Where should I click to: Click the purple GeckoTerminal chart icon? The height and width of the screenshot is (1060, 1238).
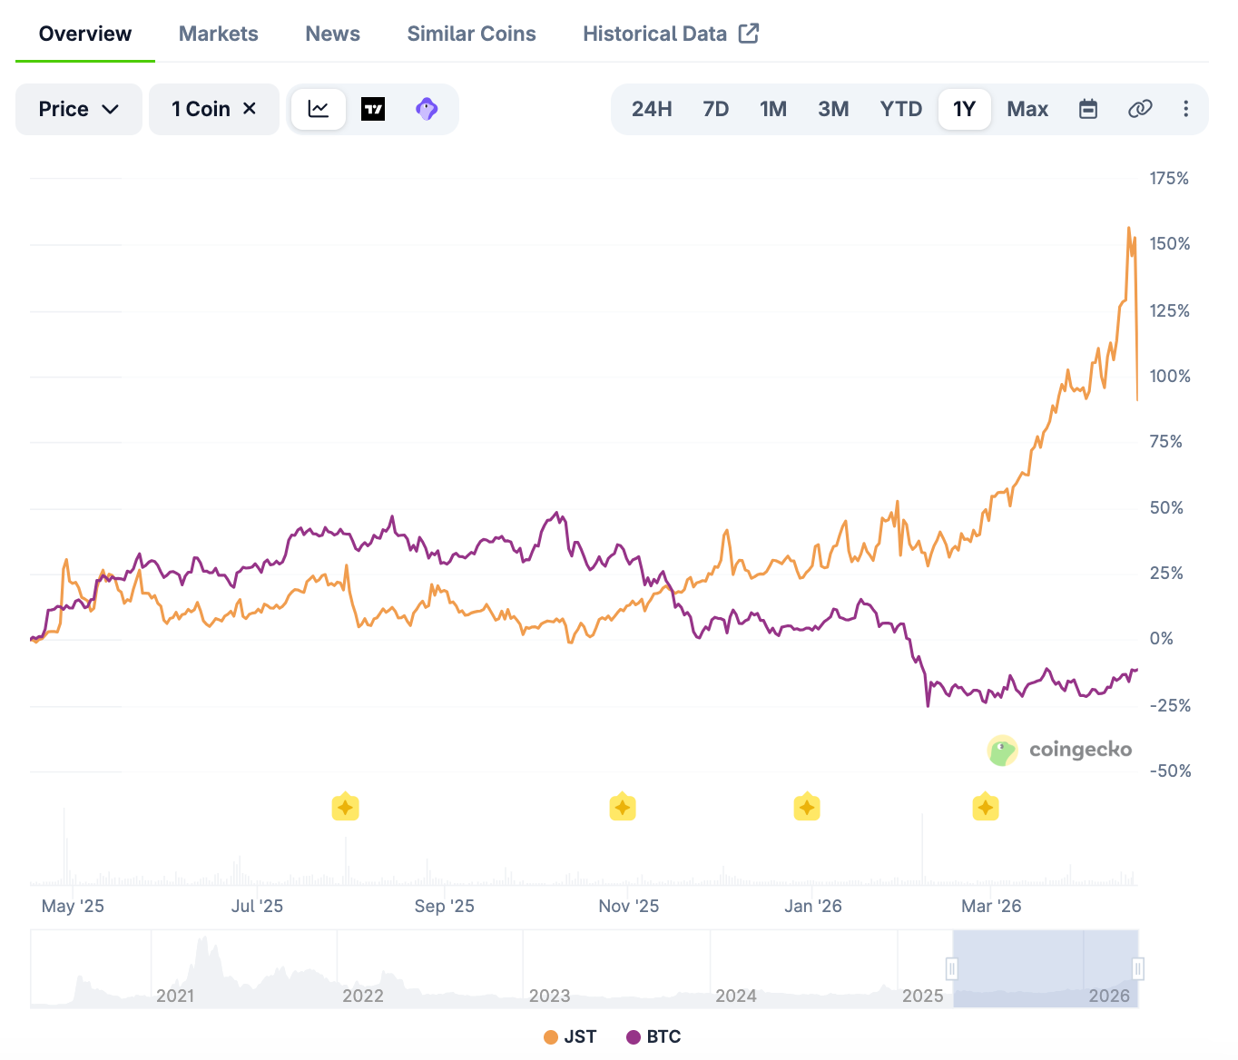coord(427,109)
